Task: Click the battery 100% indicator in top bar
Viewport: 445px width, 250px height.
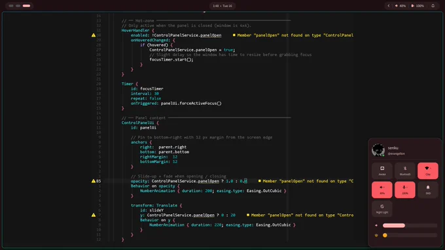Action: point(418,6)
